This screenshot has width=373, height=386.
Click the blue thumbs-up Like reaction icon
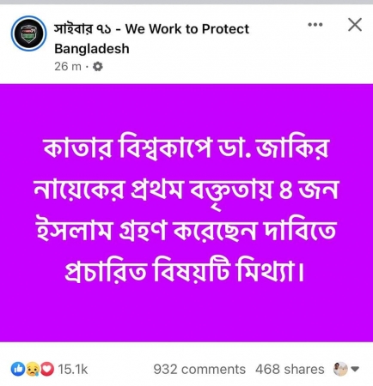(18, 369)
